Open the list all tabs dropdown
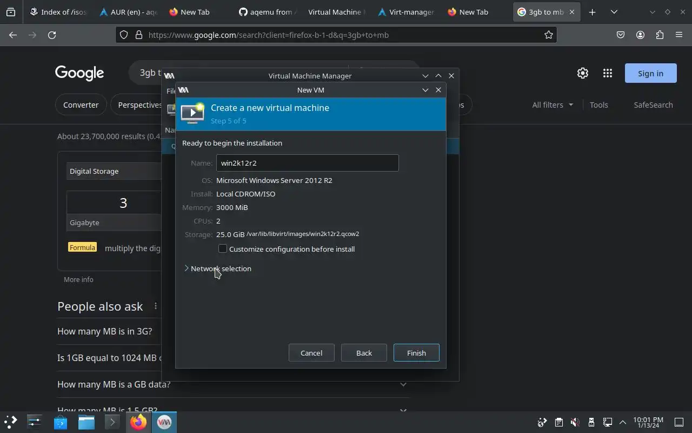Viewport: 692px width, 433px height. click(614, 12)
